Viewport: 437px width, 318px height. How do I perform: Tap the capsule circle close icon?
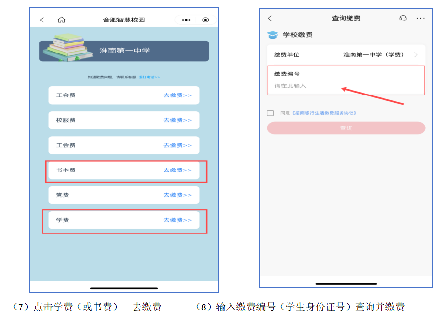click(205, 20)
